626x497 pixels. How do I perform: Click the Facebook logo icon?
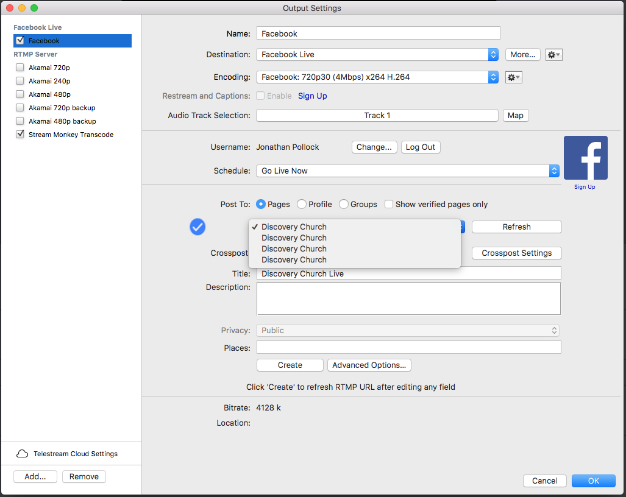(x=585, y=158)
